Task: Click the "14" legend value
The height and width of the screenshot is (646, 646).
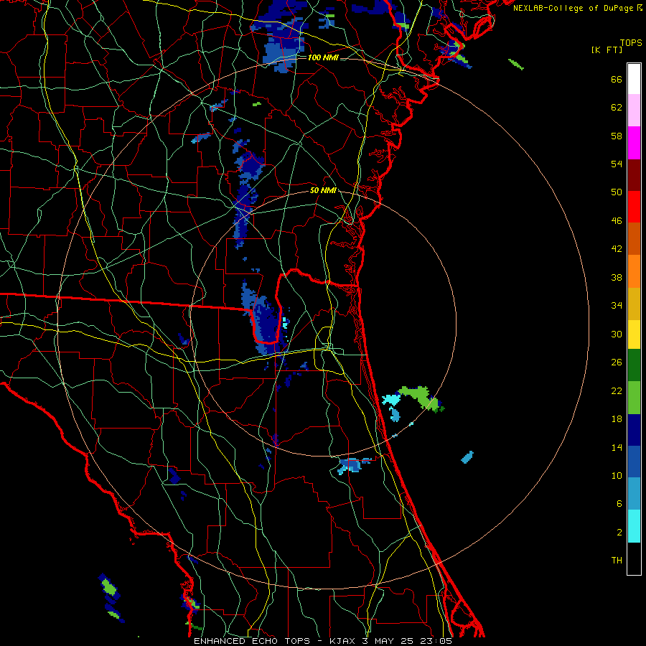Action: [617, 448]
